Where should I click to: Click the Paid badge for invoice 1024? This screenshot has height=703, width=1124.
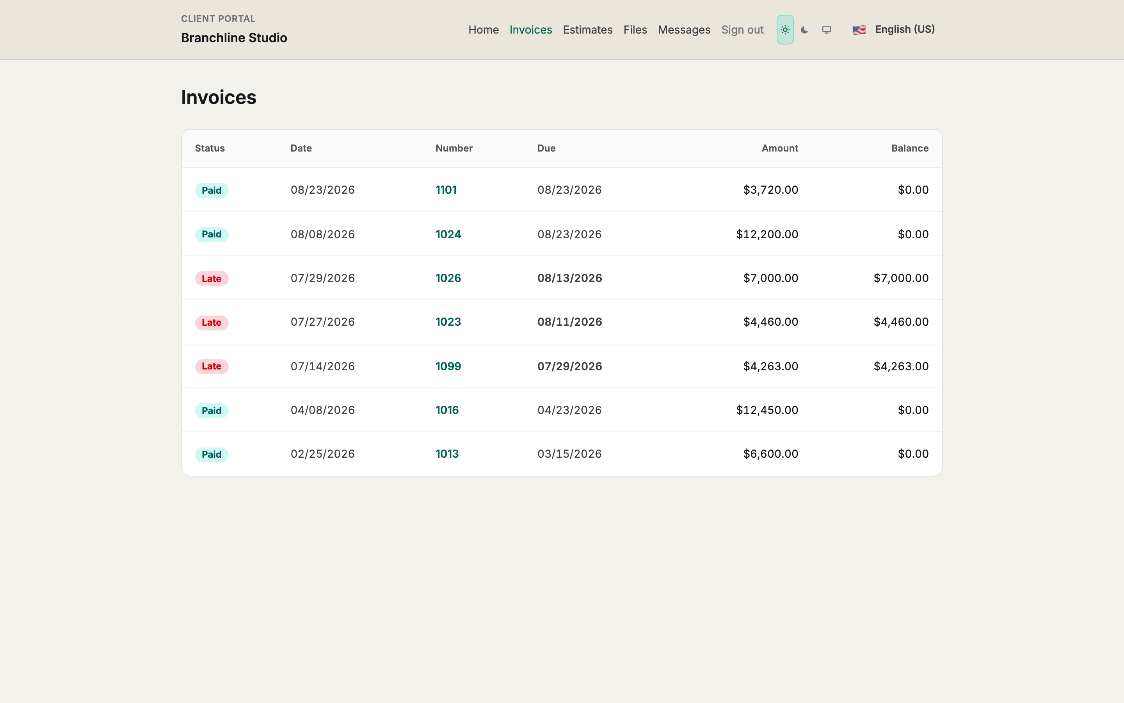pos(211,234)
